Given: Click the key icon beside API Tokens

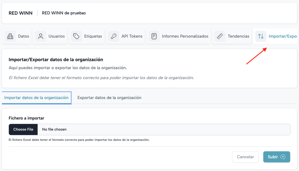Looking at the screenshot, I should 113,36.
